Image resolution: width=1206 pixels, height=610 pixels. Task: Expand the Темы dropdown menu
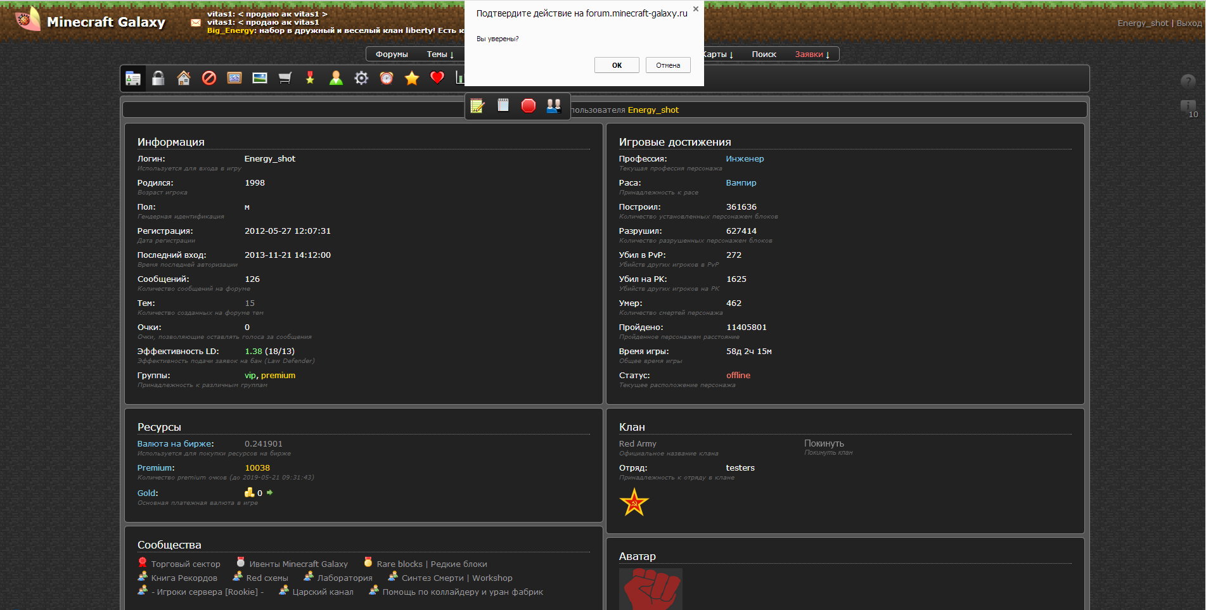click(440, 54)
